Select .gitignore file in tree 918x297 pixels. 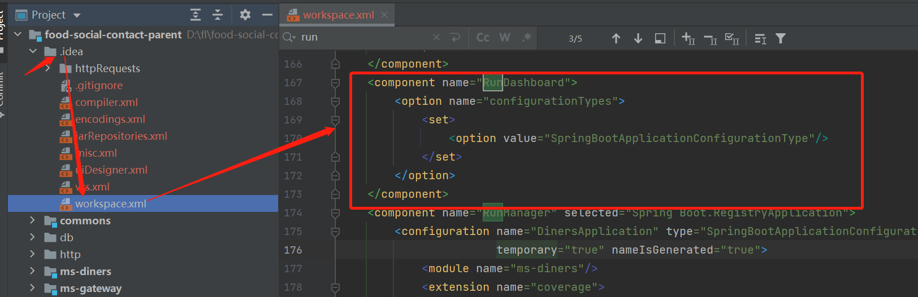(99, 85)
